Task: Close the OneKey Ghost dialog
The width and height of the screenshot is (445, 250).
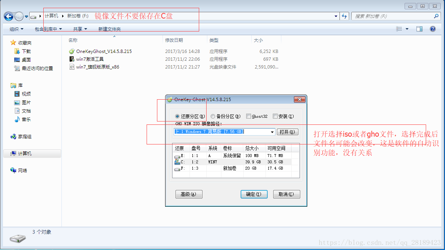Action: point(300,100)
